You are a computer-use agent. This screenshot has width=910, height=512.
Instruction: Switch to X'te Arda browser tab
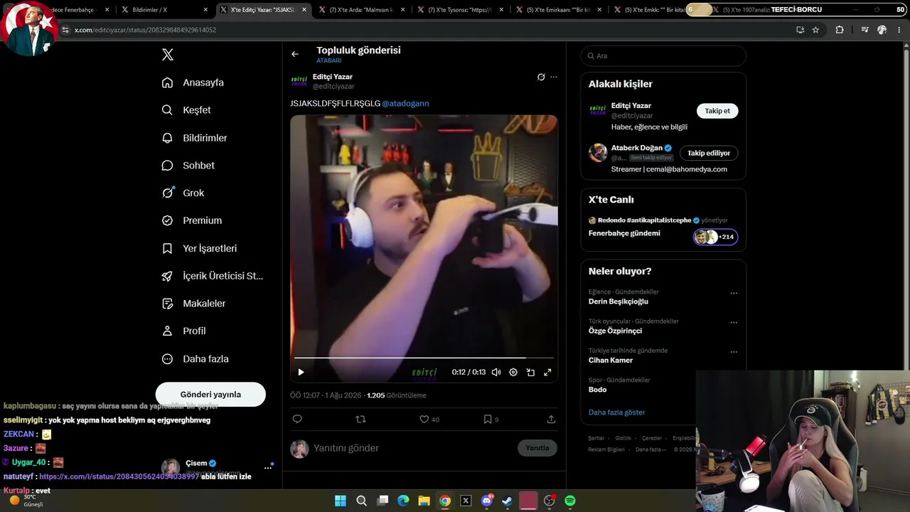(361, 10)
